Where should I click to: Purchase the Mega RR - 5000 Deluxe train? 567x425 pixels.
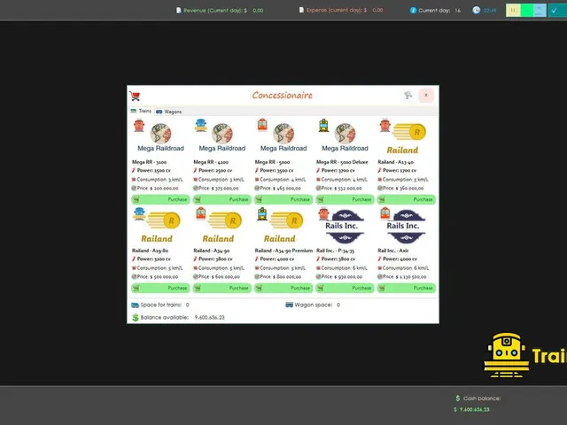(345, 199)
